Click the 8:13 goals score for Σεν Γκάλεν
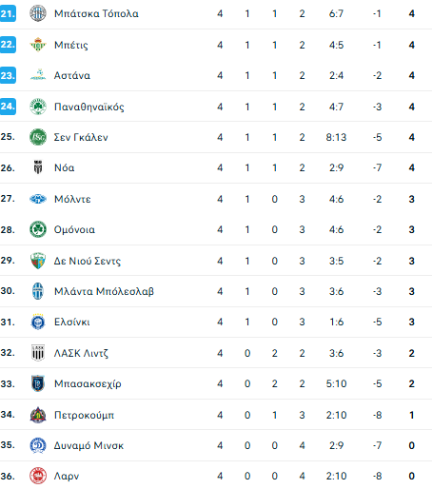The height and width of the screenshot is (489, 432). point(336,137)
